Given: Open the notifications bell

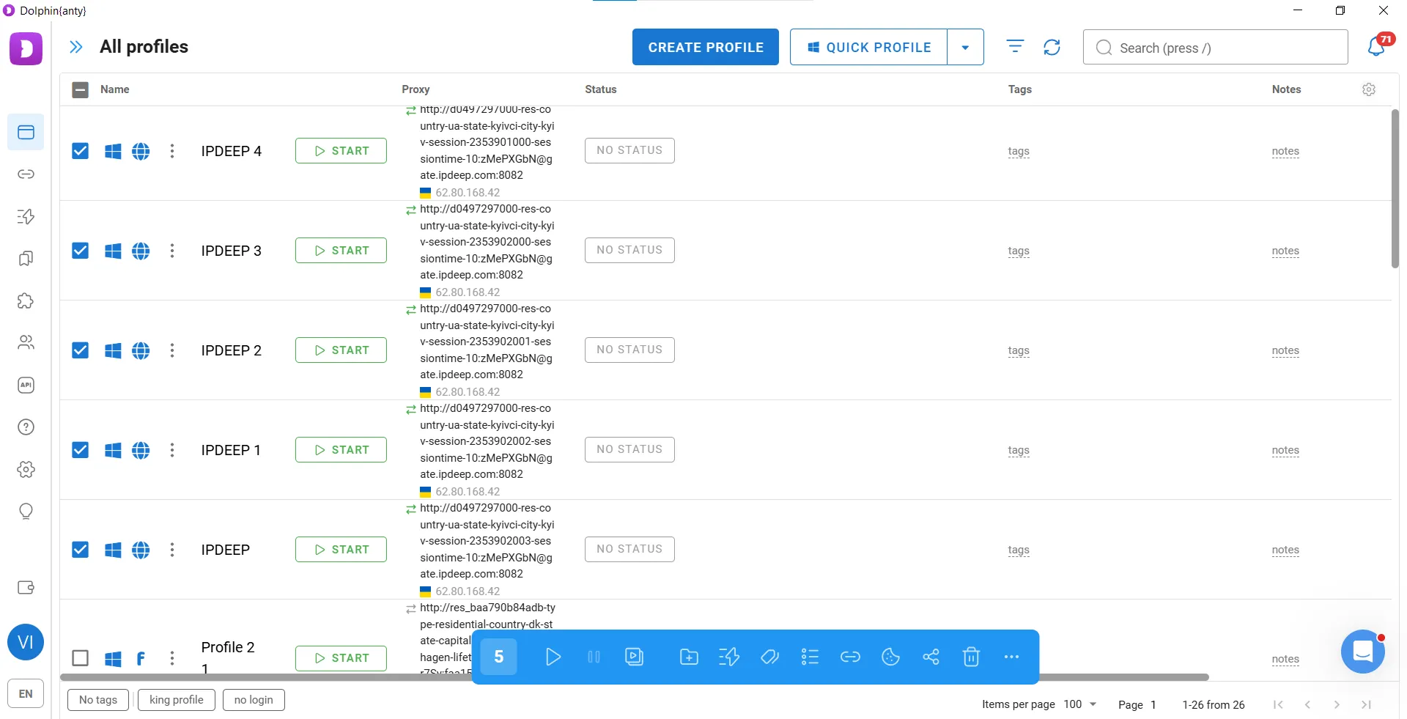Looking at the screenshot, I should pyautogui.click(x=1376, y=46).
